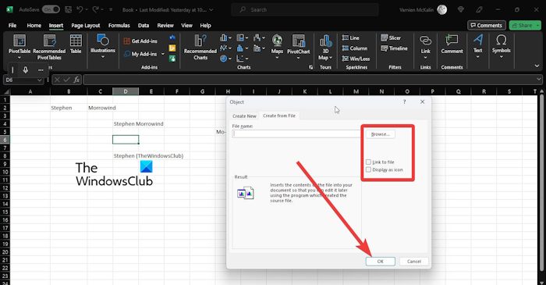This screenshot has height=285, width=546.
Task: Insert a Maps chart
Action: [277, 47]
